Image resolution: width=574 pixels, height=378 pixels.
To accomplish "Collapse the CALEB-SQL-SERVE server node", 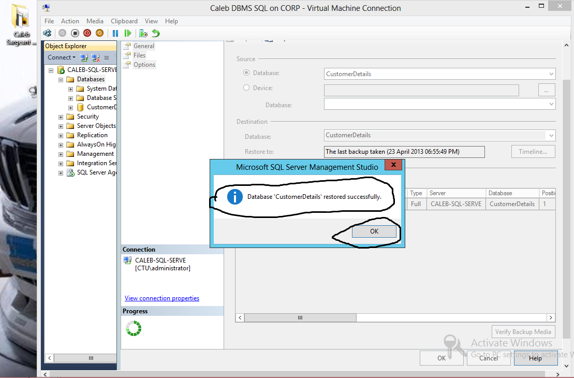I will point(51,70).
